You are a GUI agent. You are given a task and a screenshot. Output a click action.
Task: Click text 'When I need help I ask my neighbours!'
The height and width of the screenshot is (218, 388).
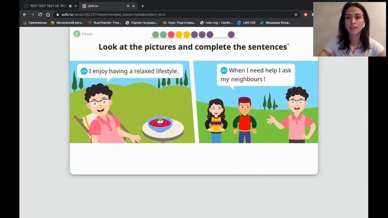pyautogui.click(x=256, y=74)
